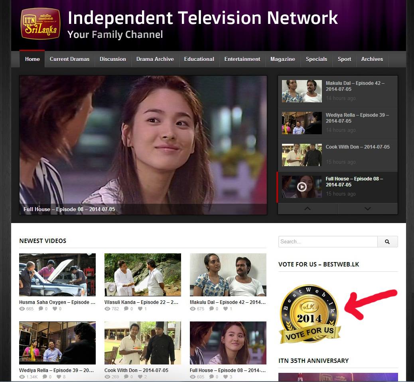Click the ITN Sri Lanka logo
The image size is (414, 382).
click(x=40, y=24)
